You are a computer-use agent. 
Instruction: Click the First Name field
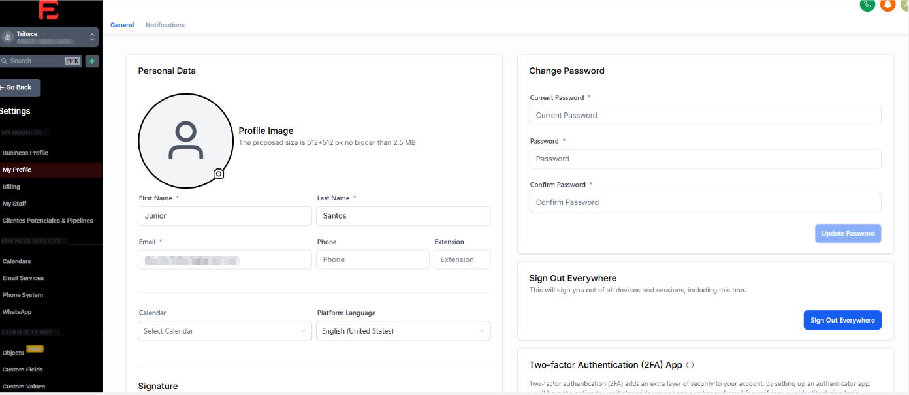click(225, 216)
